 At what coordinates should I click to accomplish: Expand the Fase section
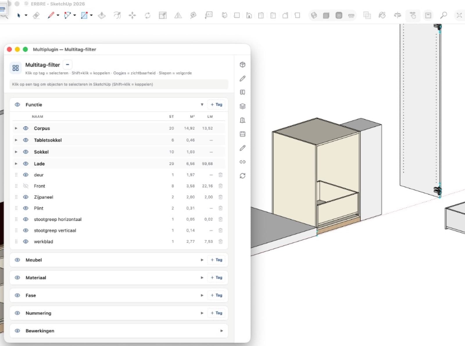(202, 295)
